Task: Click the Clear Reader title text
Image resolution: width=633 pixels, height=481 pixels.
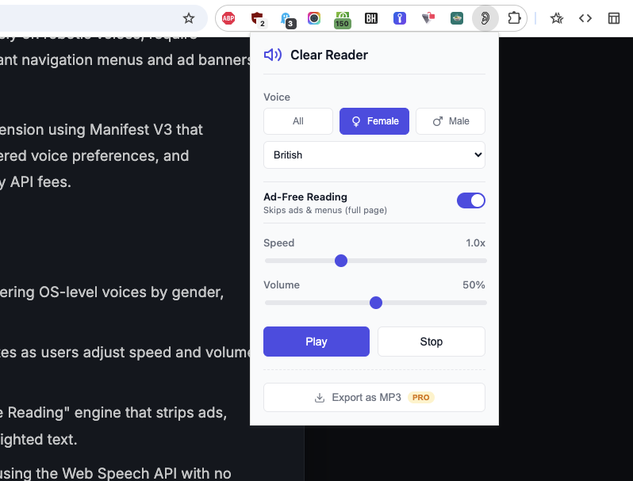Action: [x=329, y=55]
